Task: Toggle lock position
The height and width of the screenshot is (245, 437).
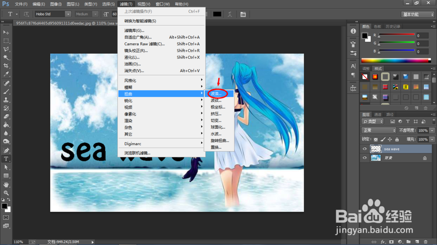Action: [390, 140]
